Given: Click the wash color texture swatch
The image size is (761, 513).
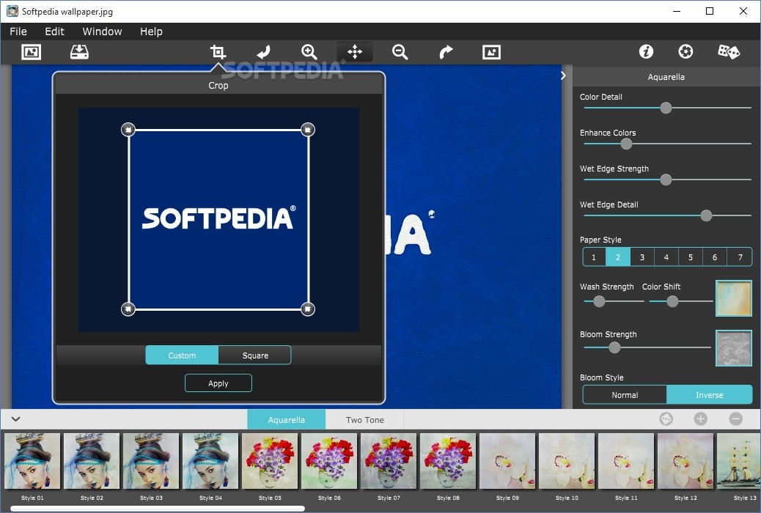Looking at the screenshot, I should coord(733,298).
